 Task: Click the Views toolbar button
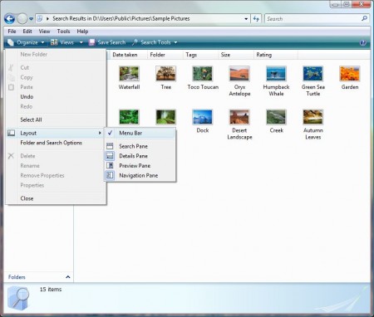pos(63,42)
